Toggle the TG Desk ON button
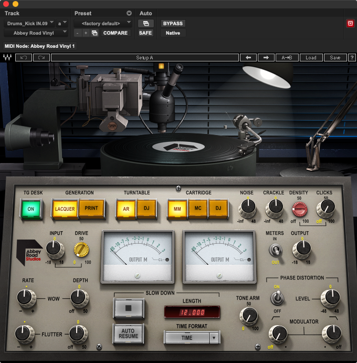The width and height of the screenshot is (357, 363). (31, 209)
